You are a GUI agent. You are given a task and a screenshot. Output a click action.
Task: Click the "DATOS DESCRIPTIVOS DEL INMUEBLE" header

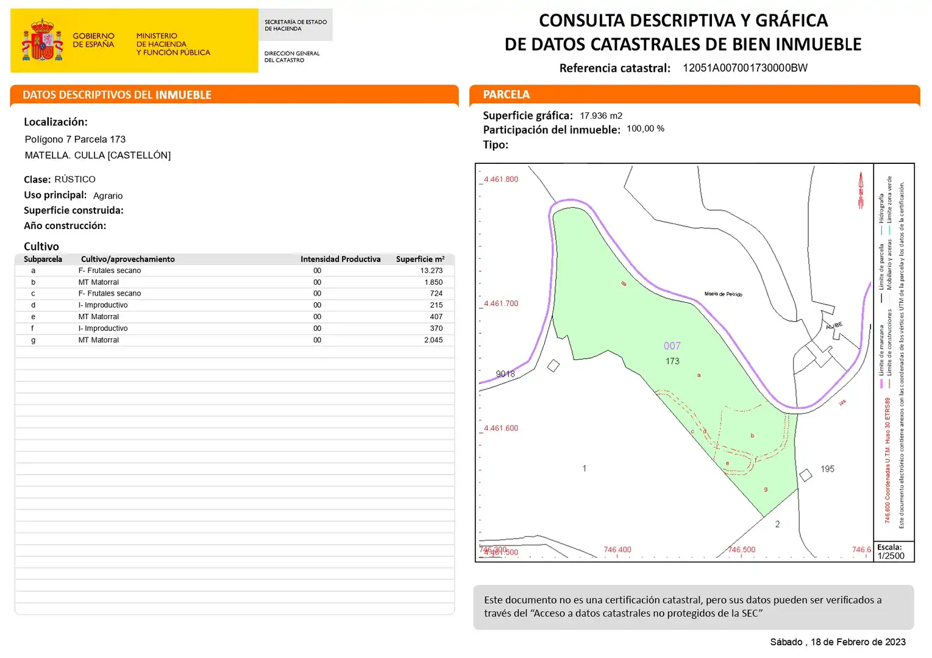point(117,95)
